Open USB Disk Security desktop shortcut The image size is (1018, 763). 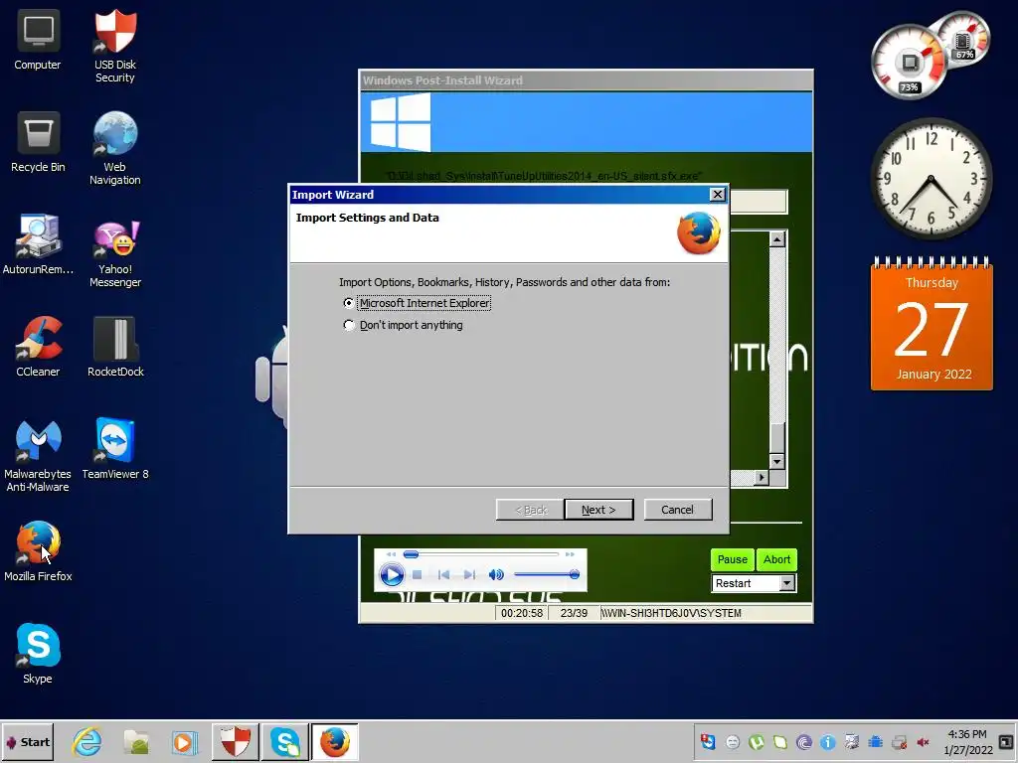[x=115, y=46]
